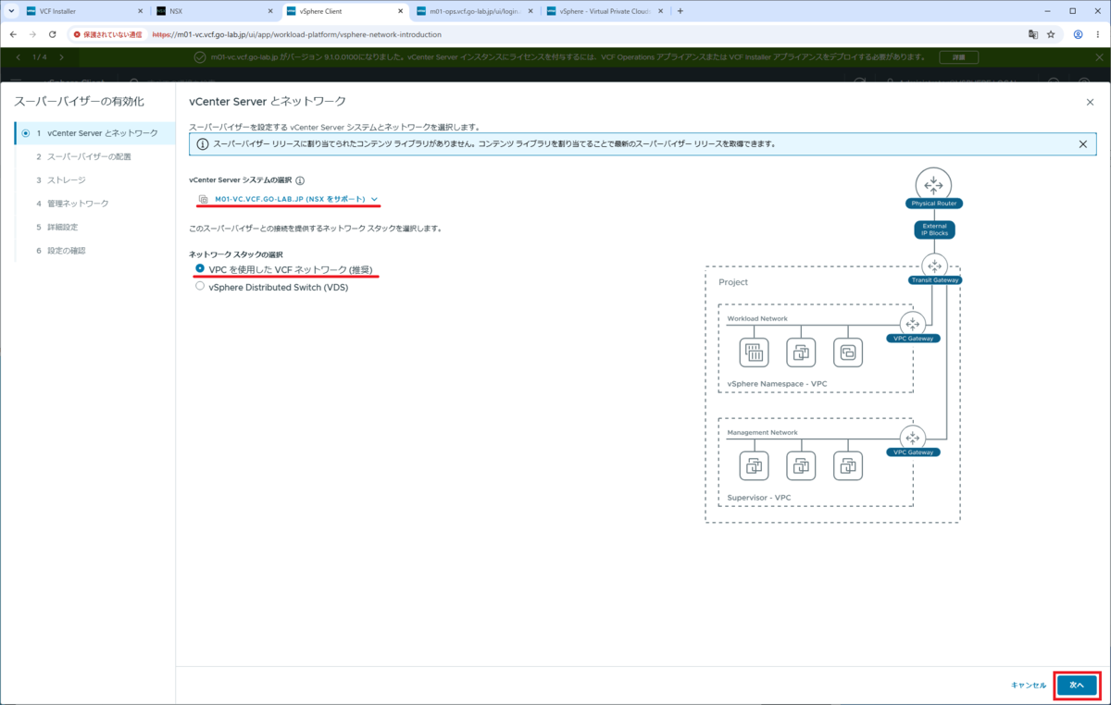Click the third icon under Workload Network

pos(848,352)
